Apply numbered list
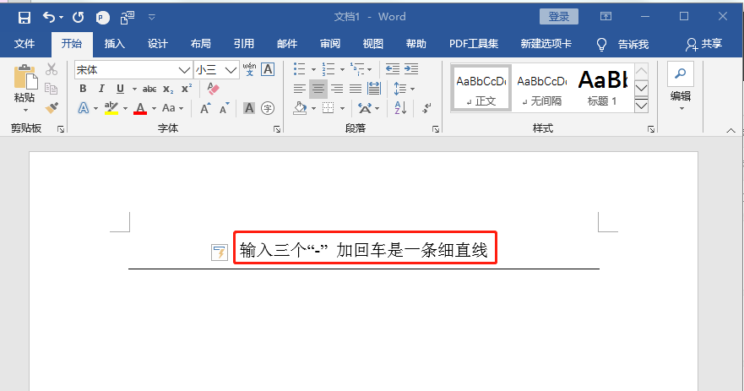This screenshot has width=744, height=391. pyautogui.click(x=328, y=69)
